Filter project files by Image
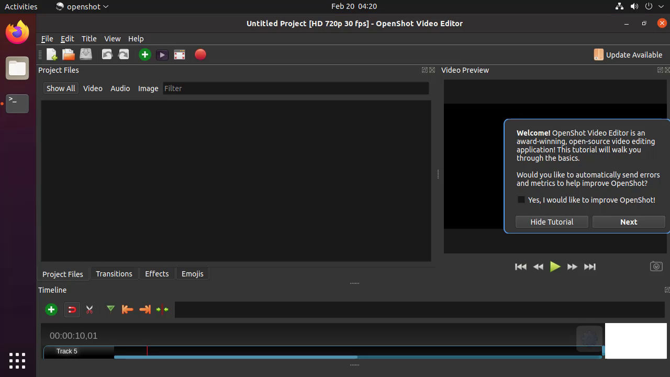 (x=148, y=88)
